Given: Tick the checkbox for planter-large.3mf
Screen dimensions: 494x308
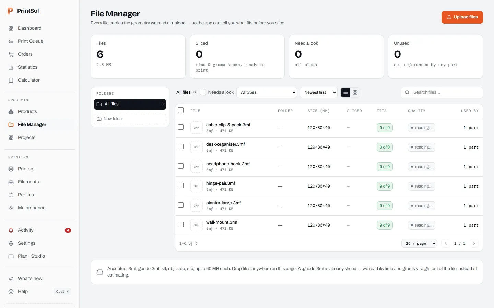Looking at the screenshot, I should point(181,205).
